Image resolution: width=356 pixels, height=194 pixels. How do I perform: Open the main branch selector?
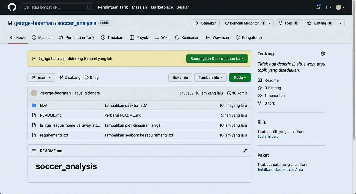click(x=41, y=78)
